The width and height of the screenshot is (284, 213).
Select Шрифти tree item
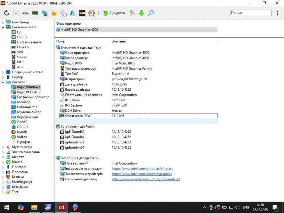pos(23,142)
